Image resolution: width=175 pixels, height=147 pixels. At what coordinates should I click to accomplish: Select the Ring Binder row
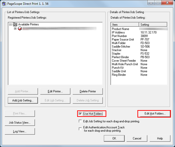[139, 75]
